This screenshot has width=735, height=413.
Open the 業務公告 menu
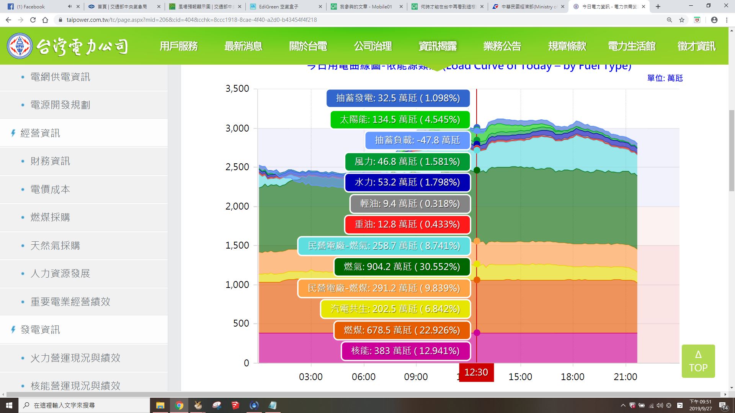502,46
